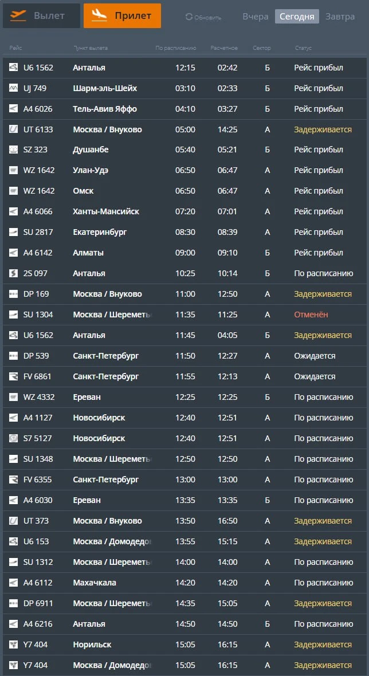Switch to the Вылет departures tab
This screenshot has height=676, width=369.
41,16
